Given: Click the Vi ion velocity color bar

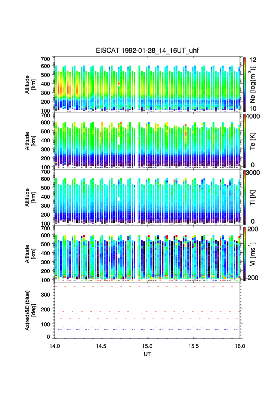Looking at the screenshot, I should point(244,254).
